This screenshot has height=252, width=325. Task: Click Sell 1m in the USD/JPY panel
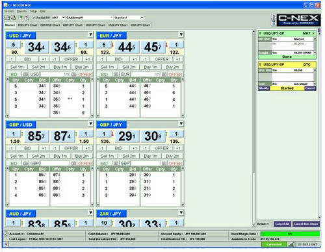click(x=17, y=67)
